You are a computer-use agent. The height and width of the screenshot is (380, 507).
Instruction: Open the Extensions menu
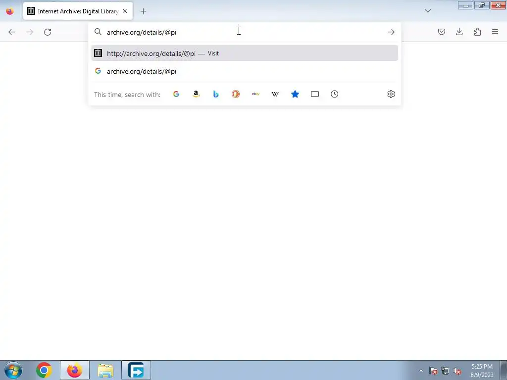click(477, 32)
